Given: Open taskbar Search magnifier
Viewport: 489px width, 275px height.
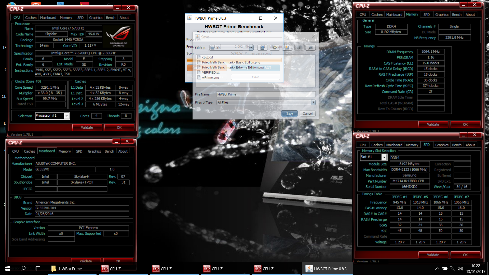Looking at the screenshot, I should [x=23, y=269].
